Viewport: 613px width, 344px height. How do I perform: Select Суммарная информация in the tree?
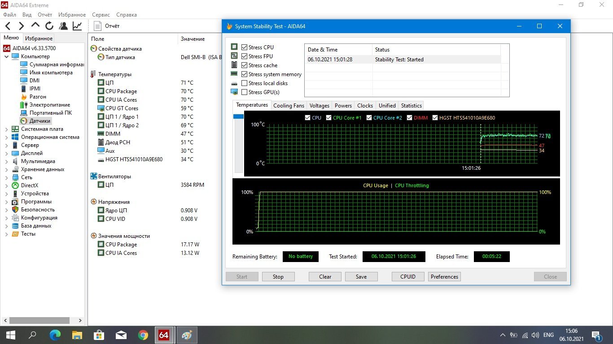(52, 64)
